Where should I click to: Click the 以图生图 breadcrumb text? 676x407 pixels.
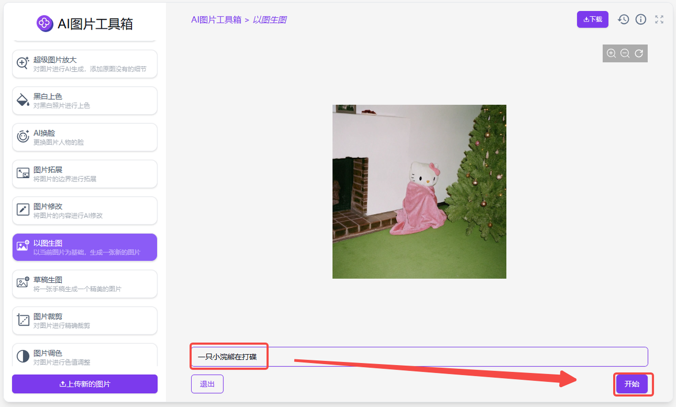click(x=270, y=20)
